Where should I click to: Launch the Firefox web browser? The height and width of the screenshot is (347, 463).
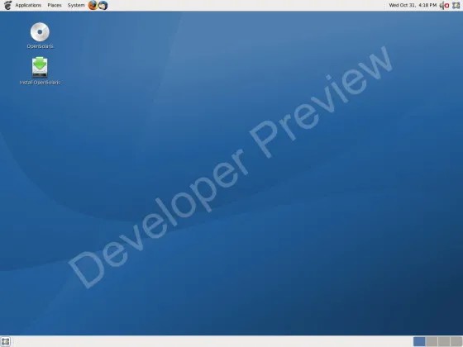93,5
